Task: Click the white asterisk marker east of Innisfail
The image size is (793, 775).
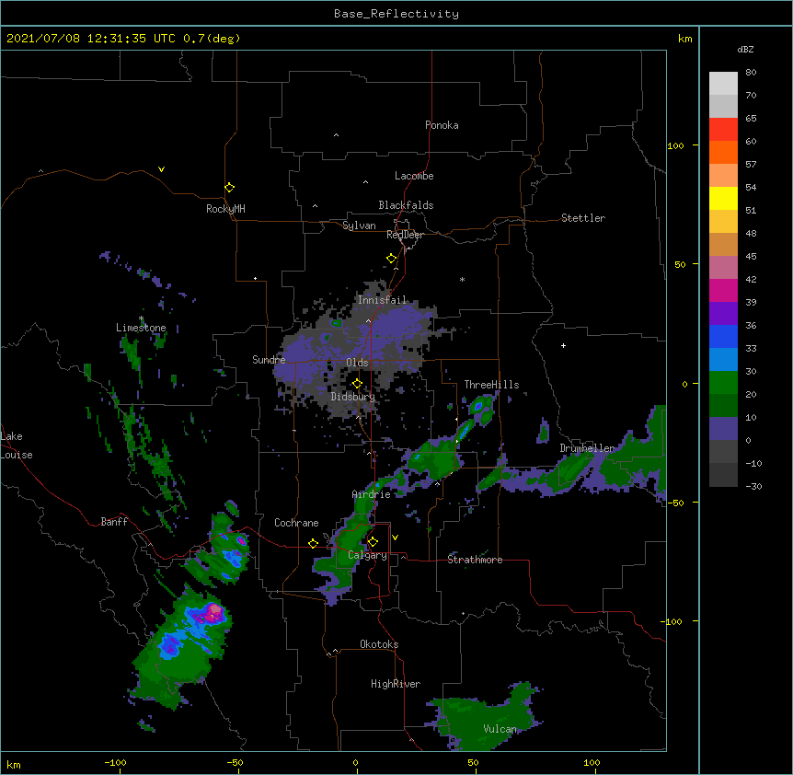Action: pos(462,279)
